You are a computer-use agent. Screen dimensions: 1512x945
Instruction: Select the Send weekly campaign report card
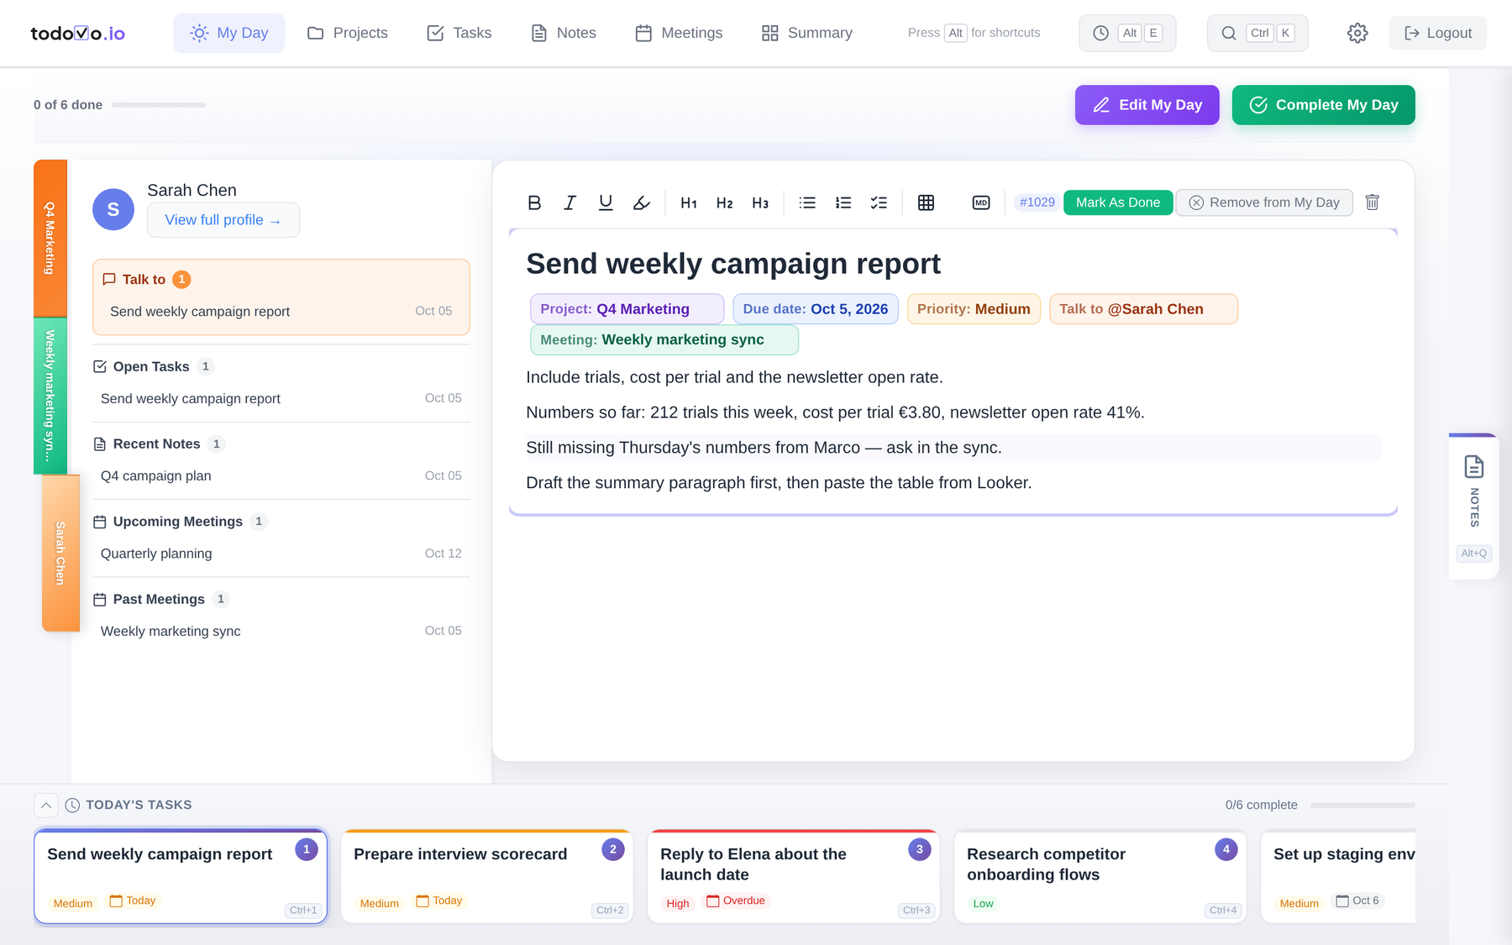[x=181, y=876]
